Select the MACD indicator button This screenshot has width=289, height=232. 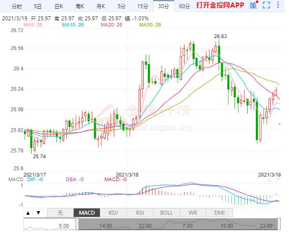tap(87, 213)
